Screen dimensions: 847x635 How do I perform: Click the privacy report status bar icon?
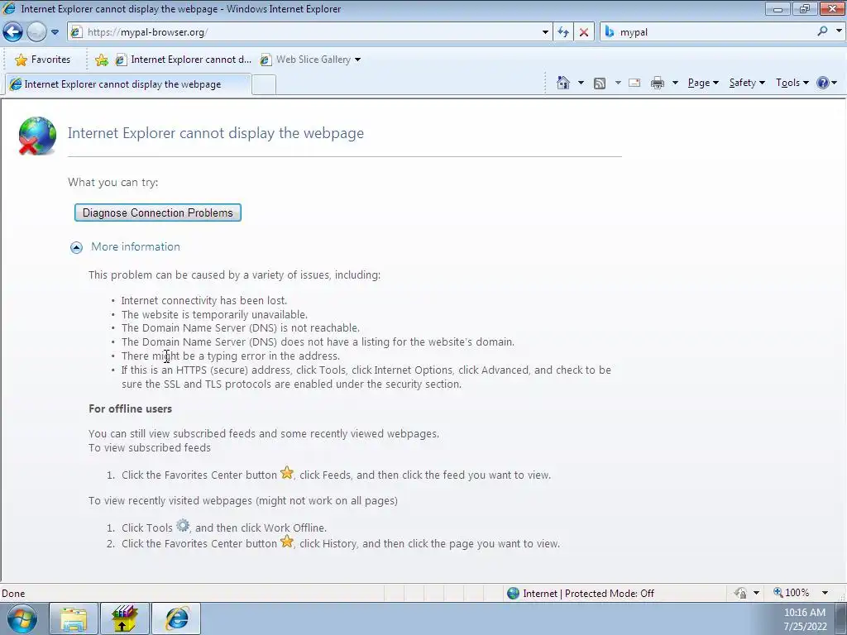[740, 593]
